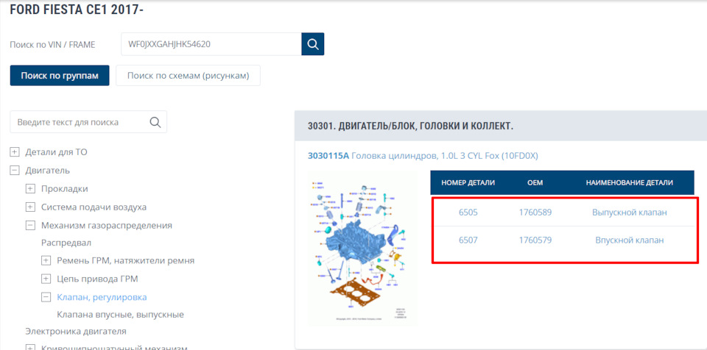The height and width of the screenshot is (350, 707).
Task: Expand the "Детали для ТО" node
Action: [15, 152]
